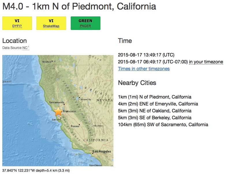Select the Fresno label on the map
Screen dimensions: 230x174
[x=74, y=126]
